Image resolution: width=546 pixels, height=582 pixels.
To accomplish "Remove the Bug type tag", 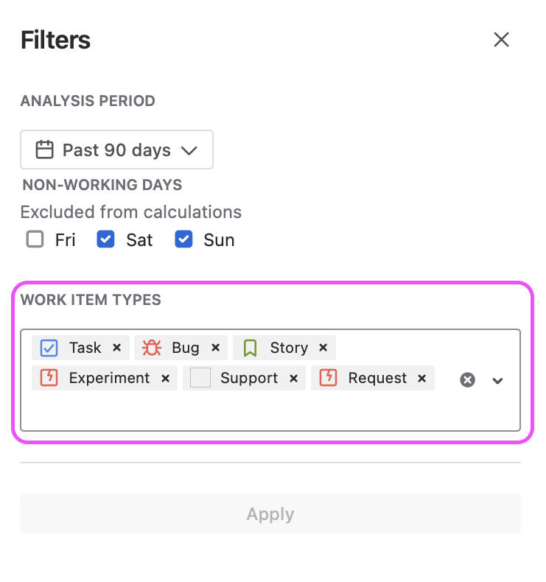I will [216, 348].
